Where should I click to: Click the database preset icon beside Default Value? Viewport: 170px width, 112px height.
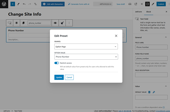coord(149,92)
